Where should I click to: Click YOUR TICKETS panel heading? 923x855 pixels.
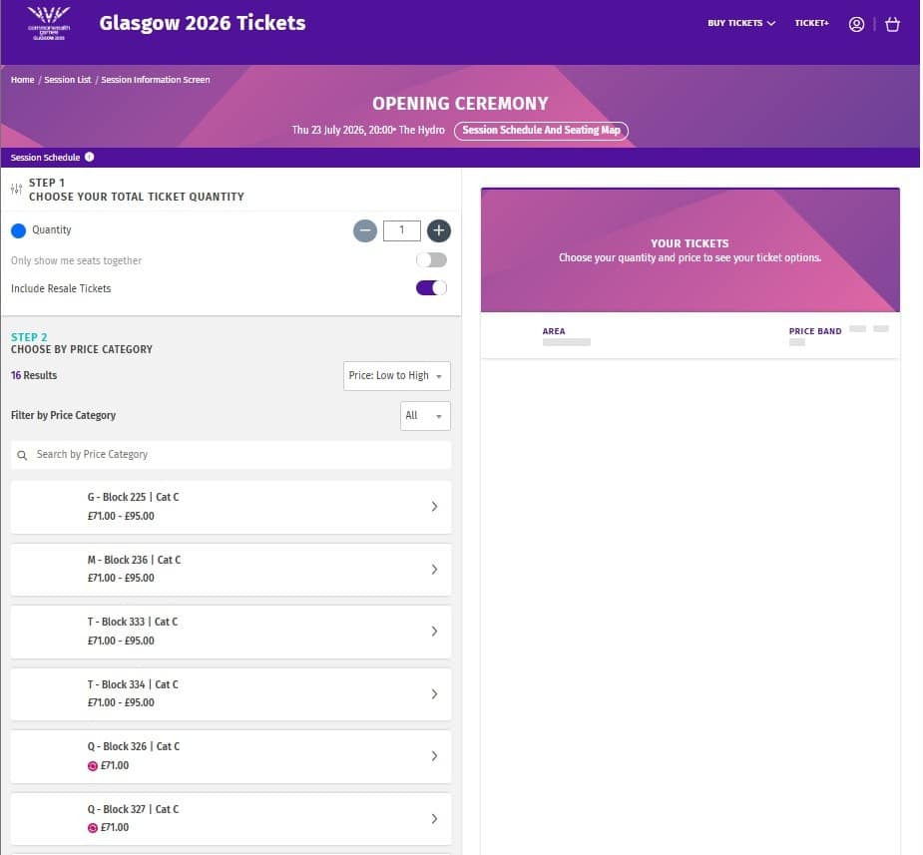coord(690,243)
